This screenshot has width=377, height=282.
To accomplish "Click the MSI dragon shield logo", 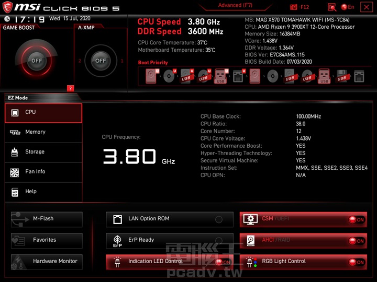I will 7,7.
